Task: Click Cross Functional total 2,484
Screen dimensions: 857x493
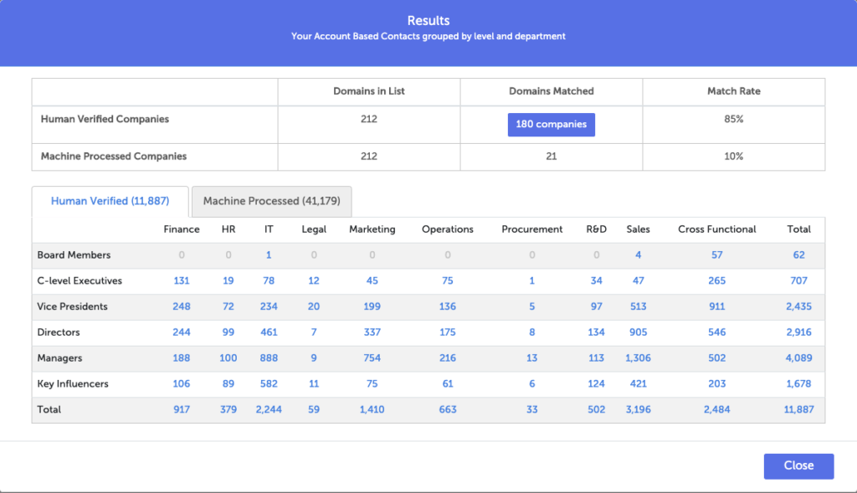Action: pyautogui.click(x=716, y=409)
